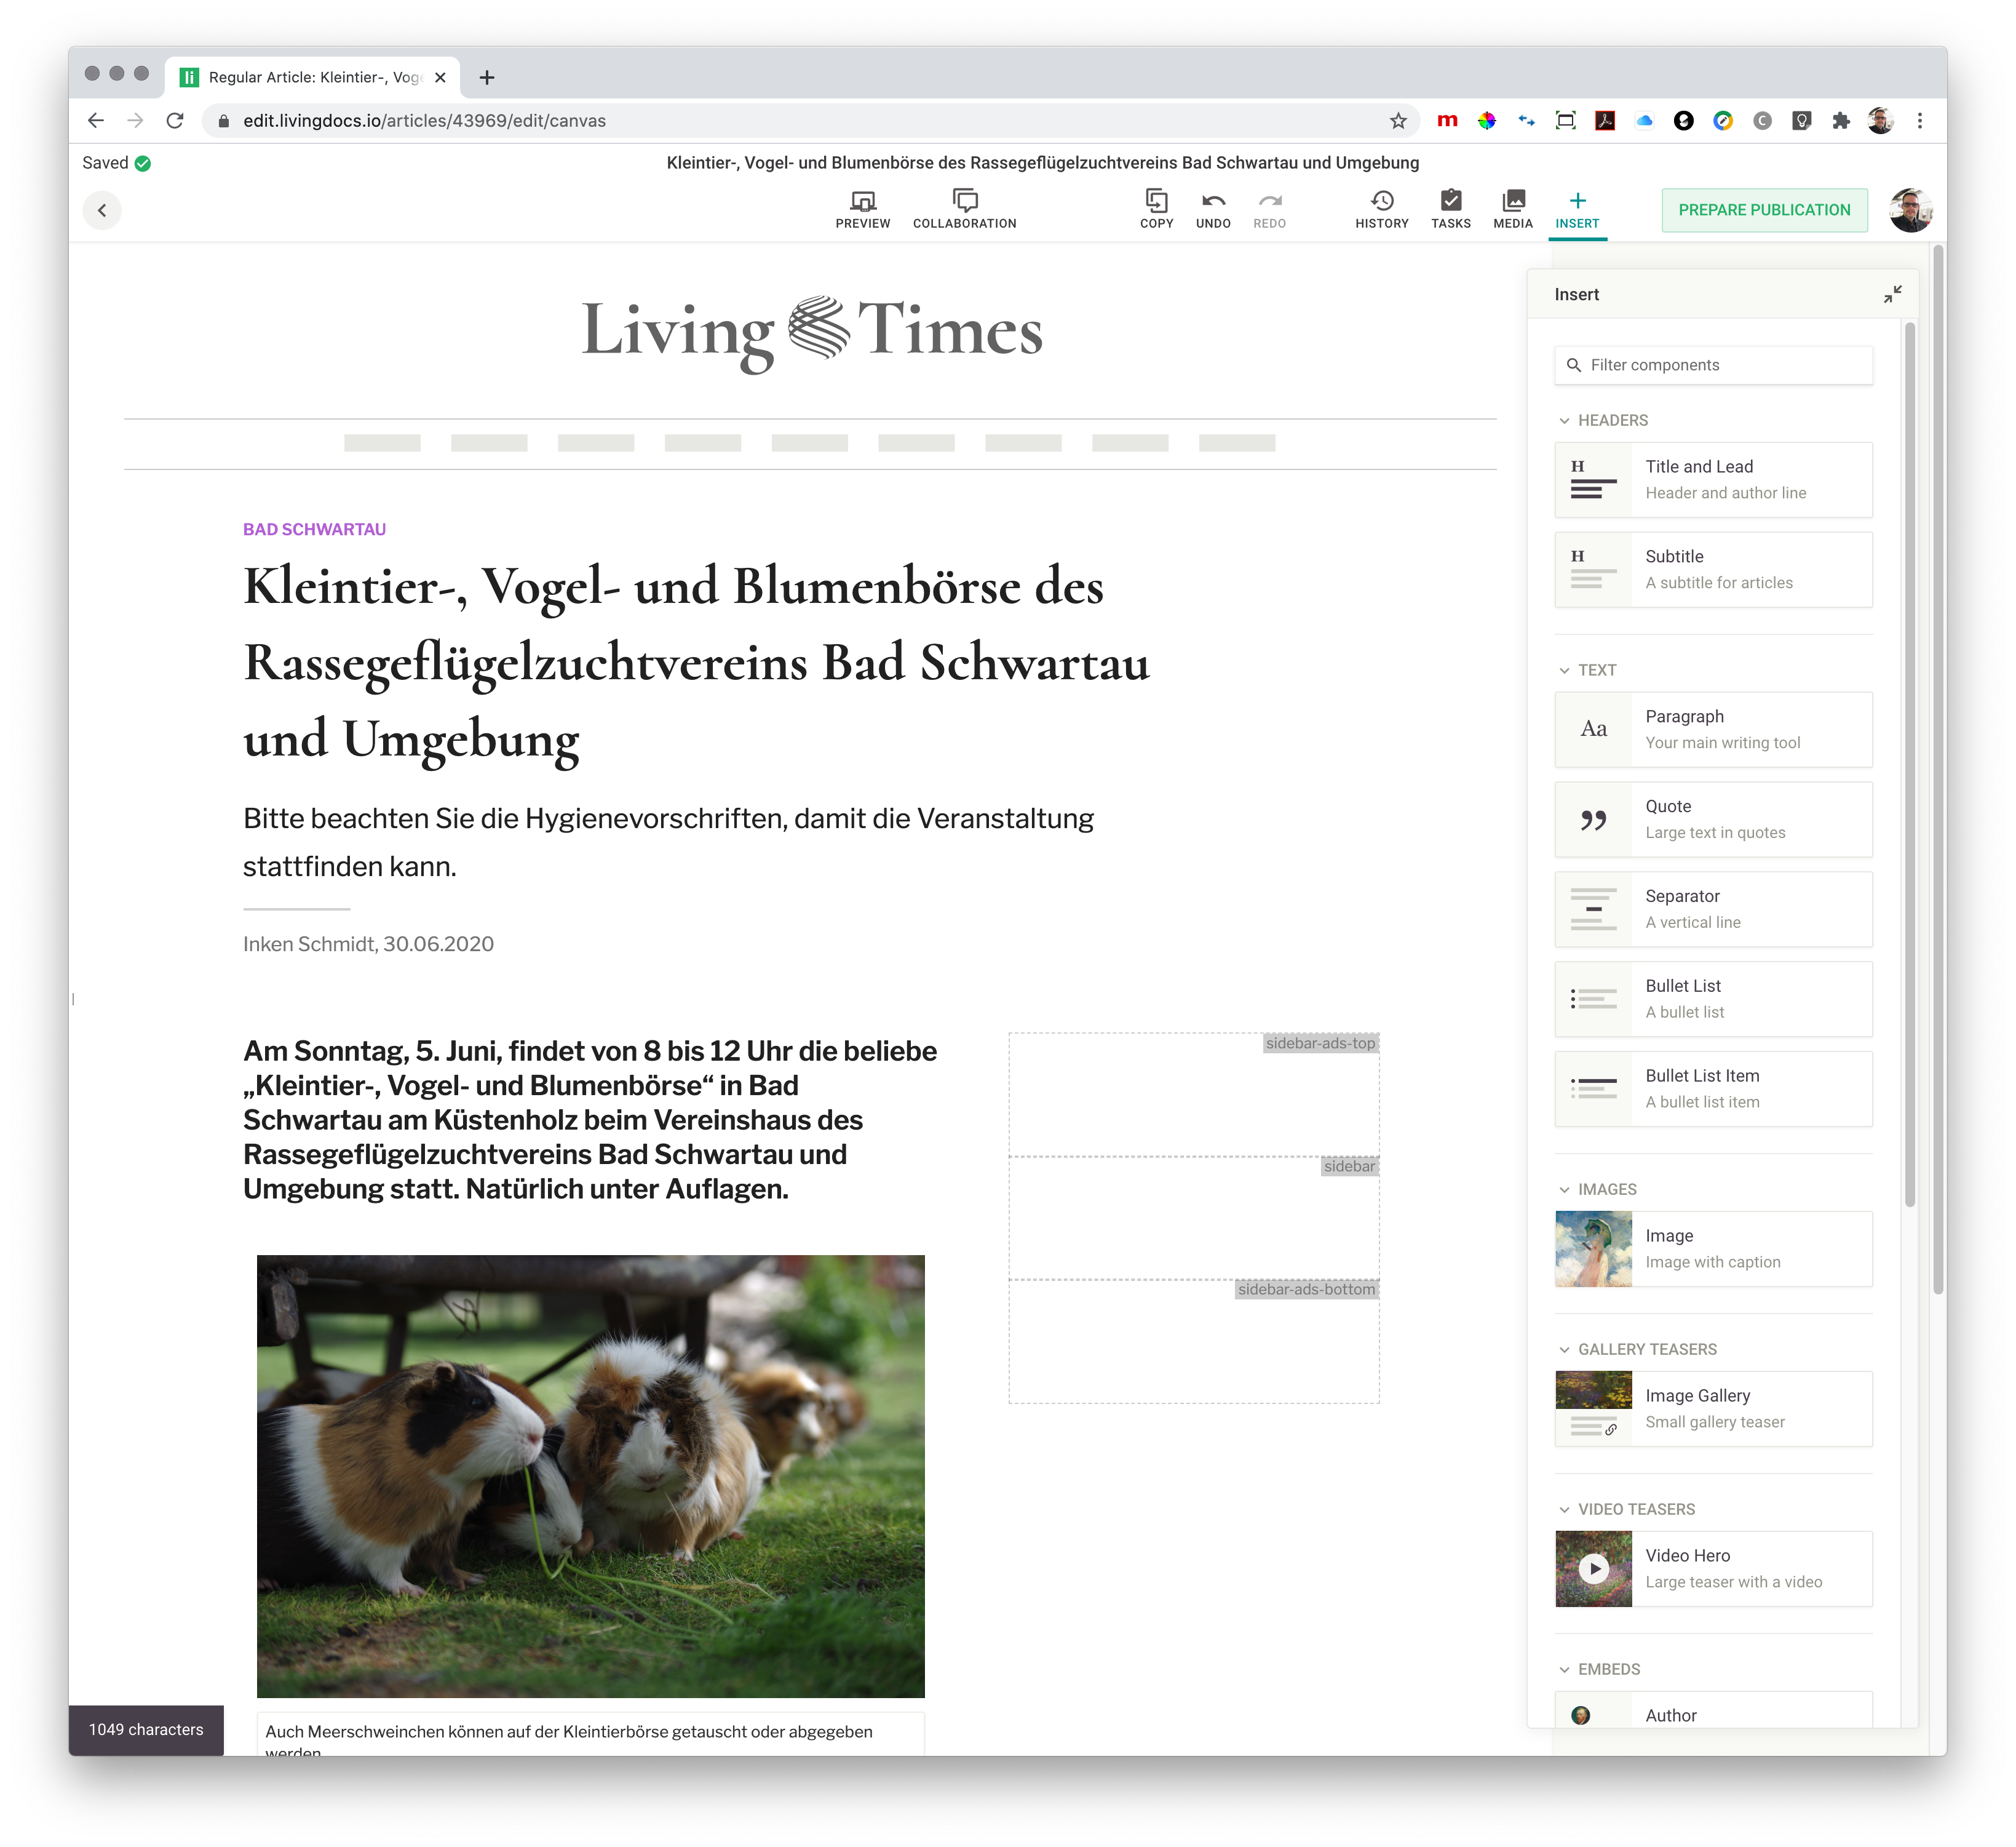Open a new browser tab
This screenshot has height=1847, width=2016.
tap(487, 78)
